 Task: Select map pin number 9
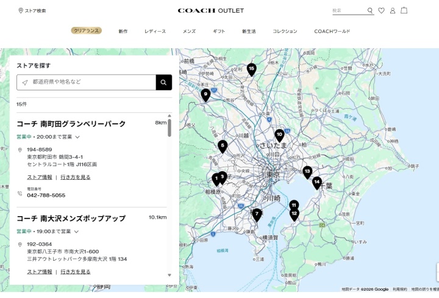tap(205, 95)
